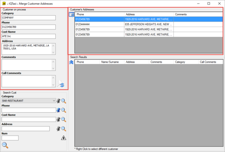Click the Category field showing COMPANY
The image size is (225, 152).
[x=29, y=18]
